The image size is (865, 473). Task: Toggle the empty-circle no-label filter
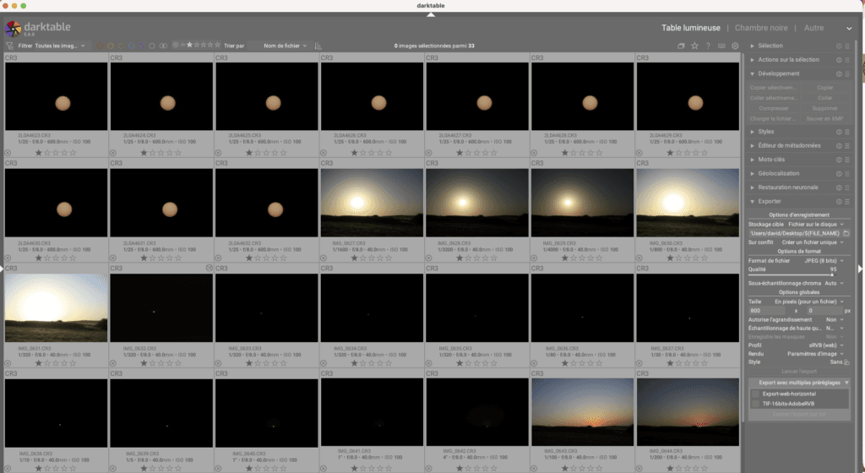click(152, 46)
